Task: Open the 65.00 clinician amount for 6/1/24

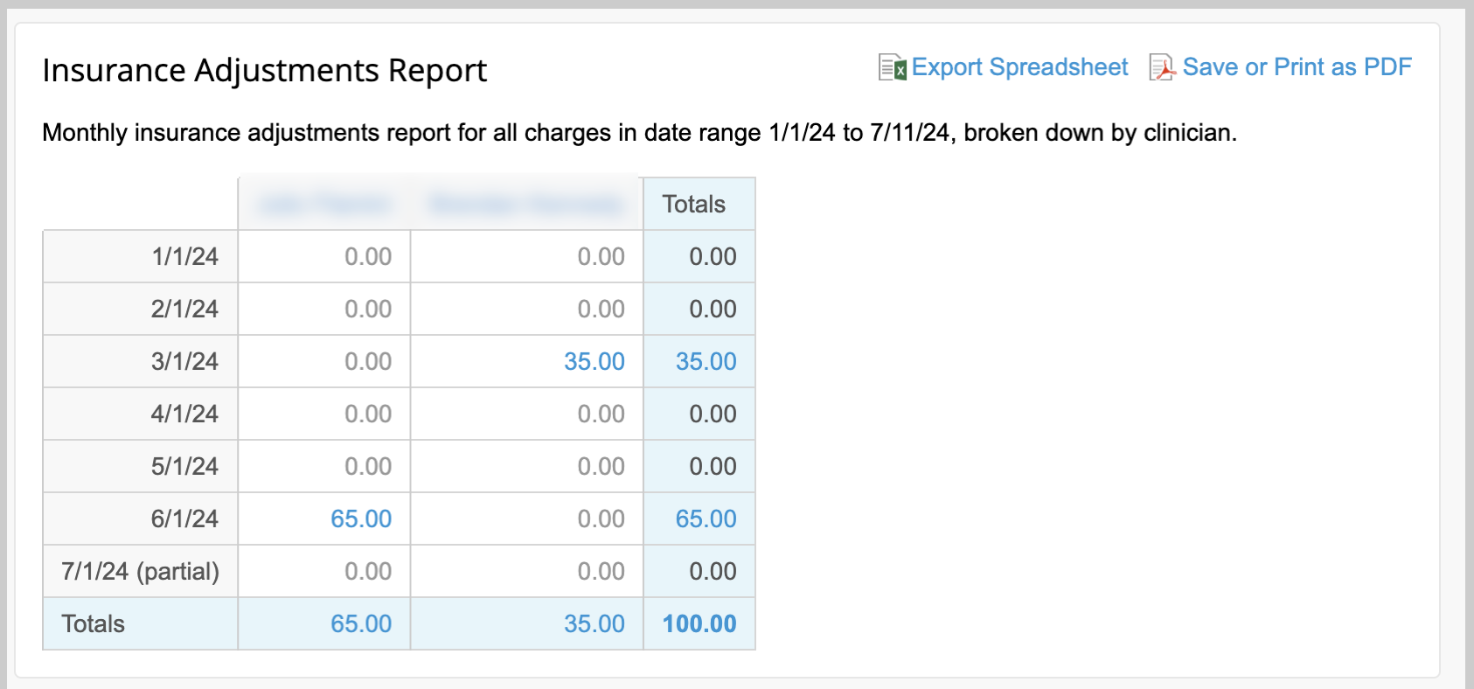Action: tap(360, 518)
